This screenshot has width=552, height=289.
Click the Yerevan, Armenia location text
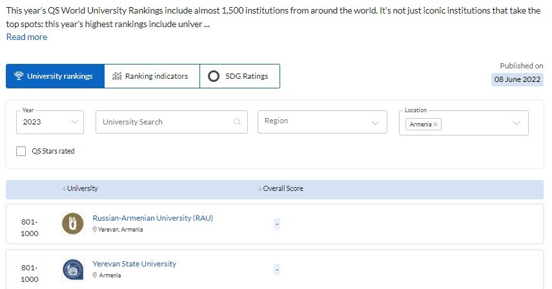point(120,229)
